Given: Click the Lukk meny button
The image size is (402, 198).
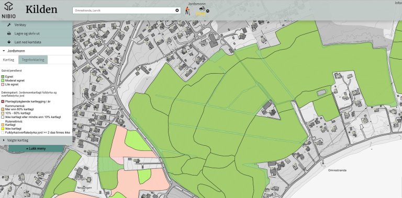Looking at the screenshot, I should (36, 148).
